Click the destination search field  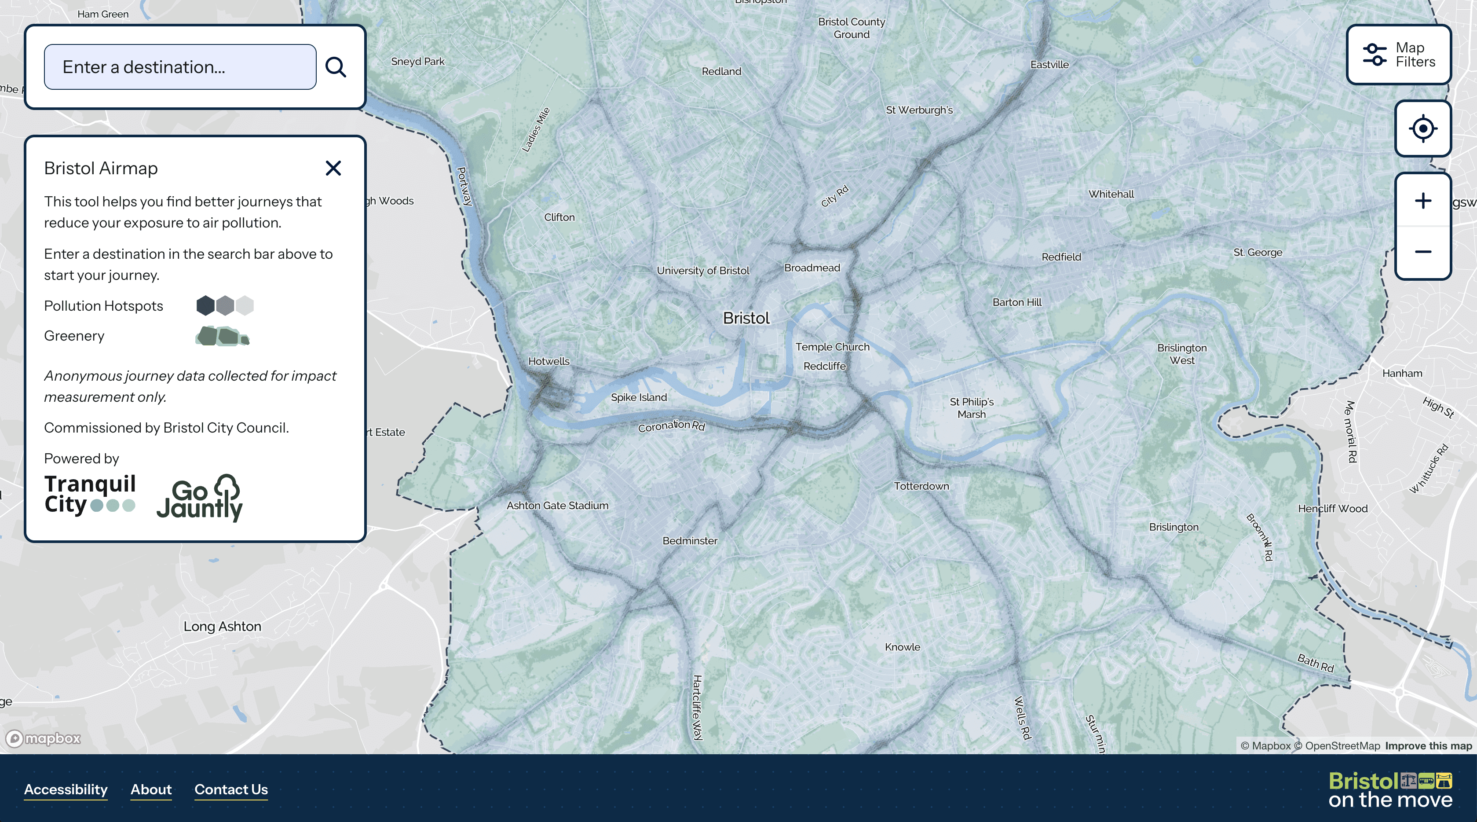click(x=180, y=67)
